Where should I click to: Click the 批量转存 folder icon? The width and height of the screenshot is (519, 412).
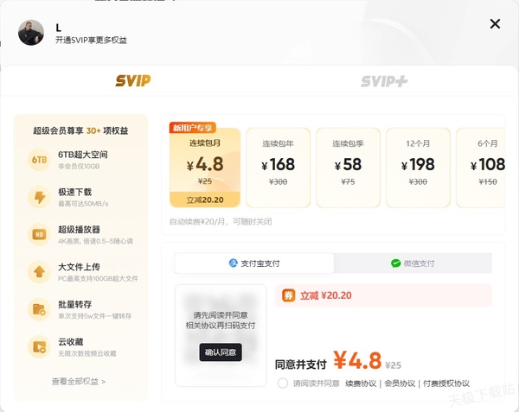tap(40, 309)
